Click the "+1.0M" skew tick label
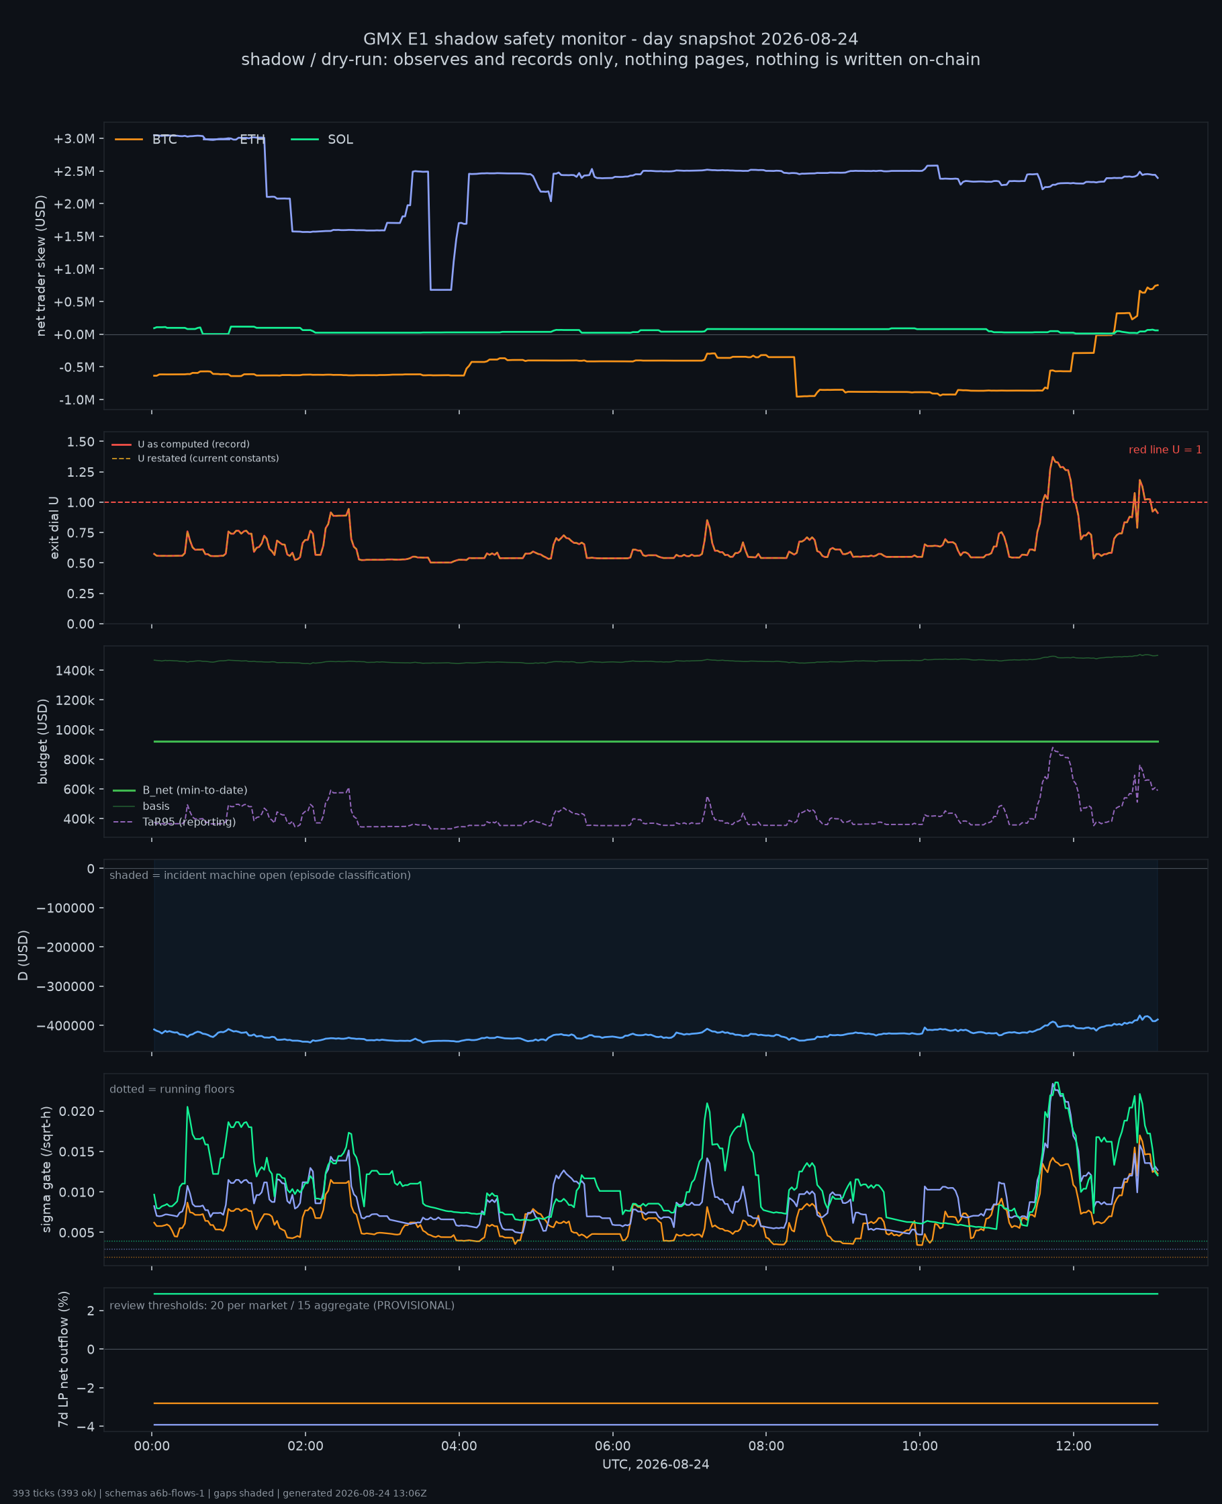1222x1504 pixels. click(x=74, y=269)
